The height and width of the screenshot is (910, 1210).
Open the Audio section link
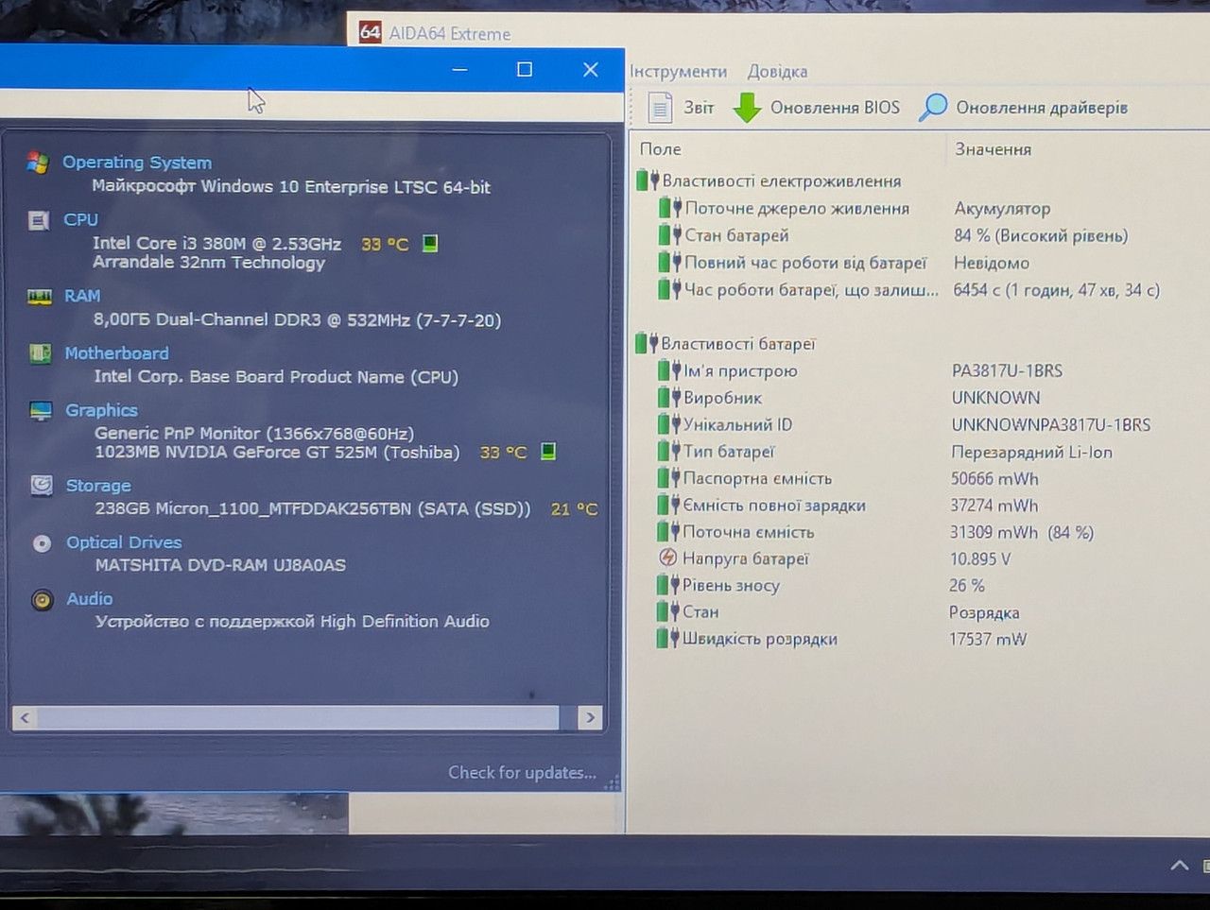tap(90, 599)
